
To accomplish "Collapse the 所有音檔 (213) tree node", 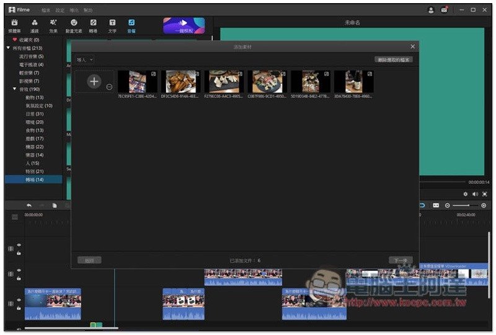I will (9, 48).
